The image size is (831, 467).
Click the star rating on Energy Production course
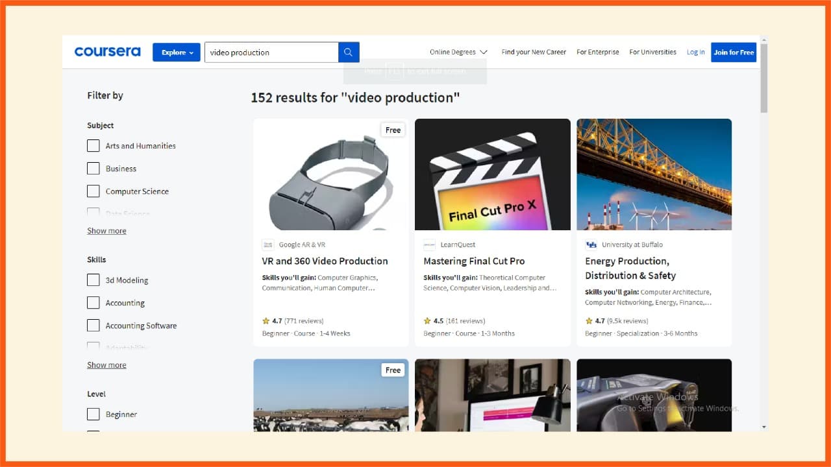coord(589,320)
